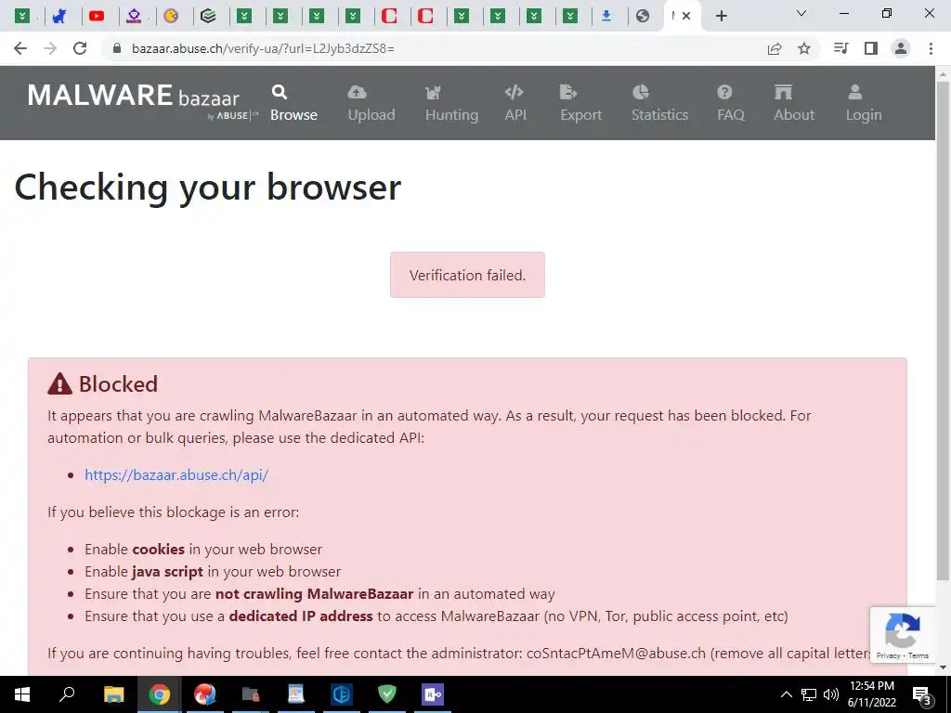The image size is (951, 713).
Task: Open the Upload cloud icon
Action: click(x=357, y=92)
